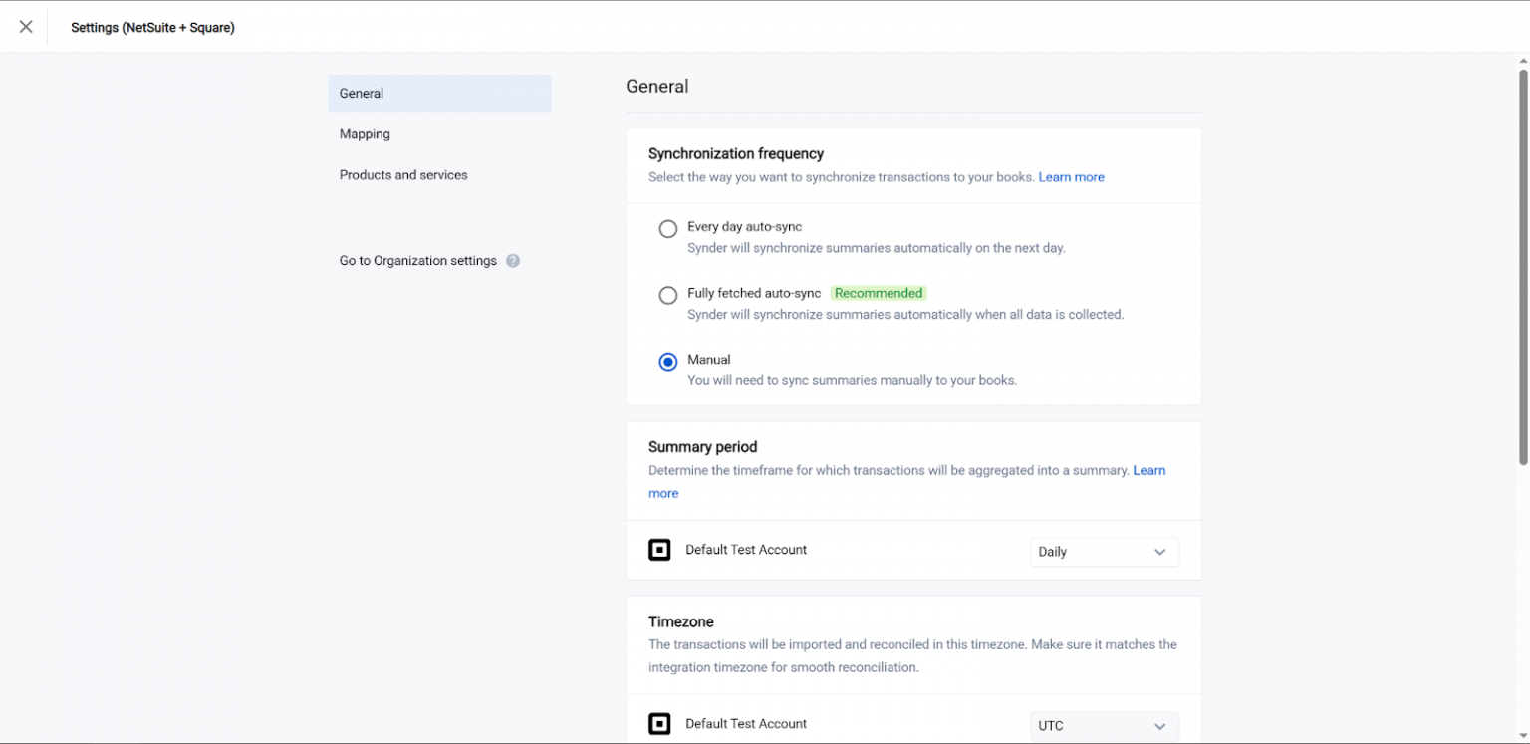This screenshot has width=1530, height=744.
Task: Select the General settings tab
Action: 361,93
